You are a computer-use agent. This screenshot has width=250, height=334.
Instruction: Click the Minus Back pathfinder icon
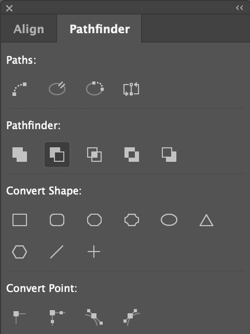(x=169, y=155)
